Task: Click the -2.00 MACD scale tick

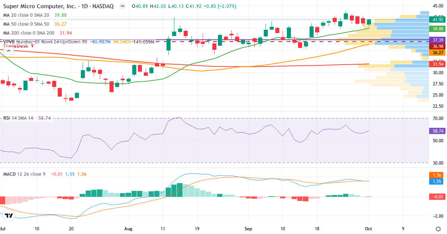Action: point(438,216)
